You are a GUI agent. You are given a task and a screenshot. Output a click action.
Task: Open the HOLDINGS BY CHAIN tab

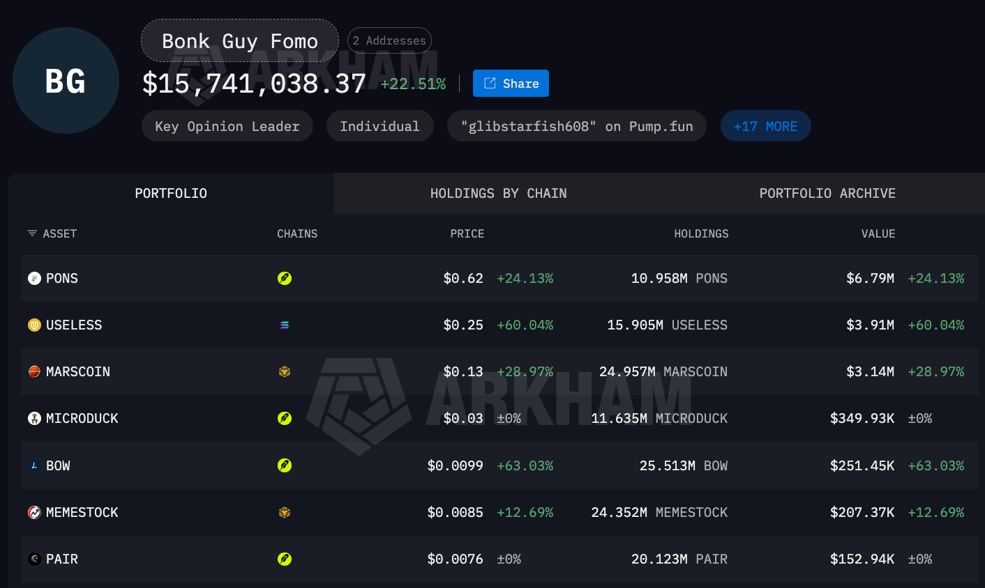(x=498, y=193)
